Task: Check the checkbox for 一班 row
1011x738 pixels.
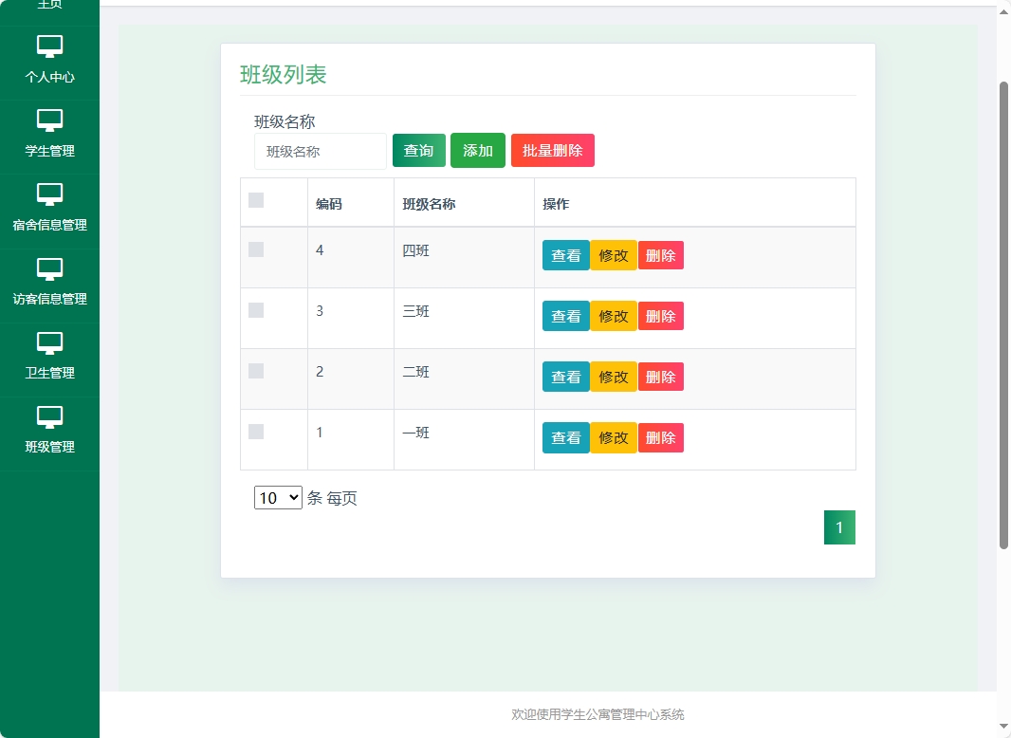Action: point(254,432)
